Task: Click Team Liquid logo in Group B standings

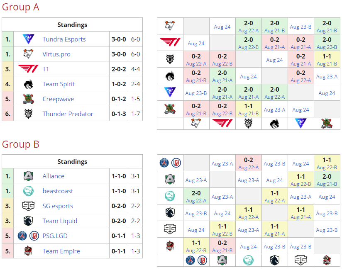Action: click(28, 221)
